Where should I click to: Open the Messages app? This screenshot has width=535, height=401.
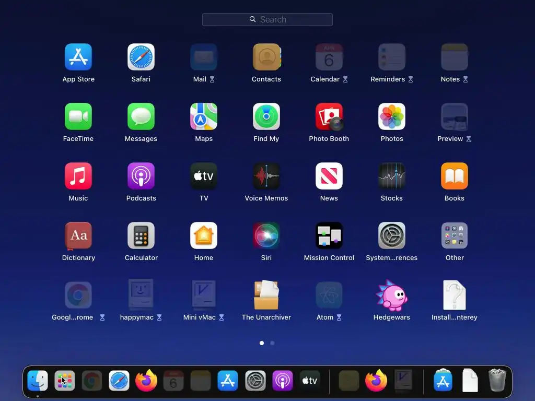pyautogui.click(x=141, y=116)
